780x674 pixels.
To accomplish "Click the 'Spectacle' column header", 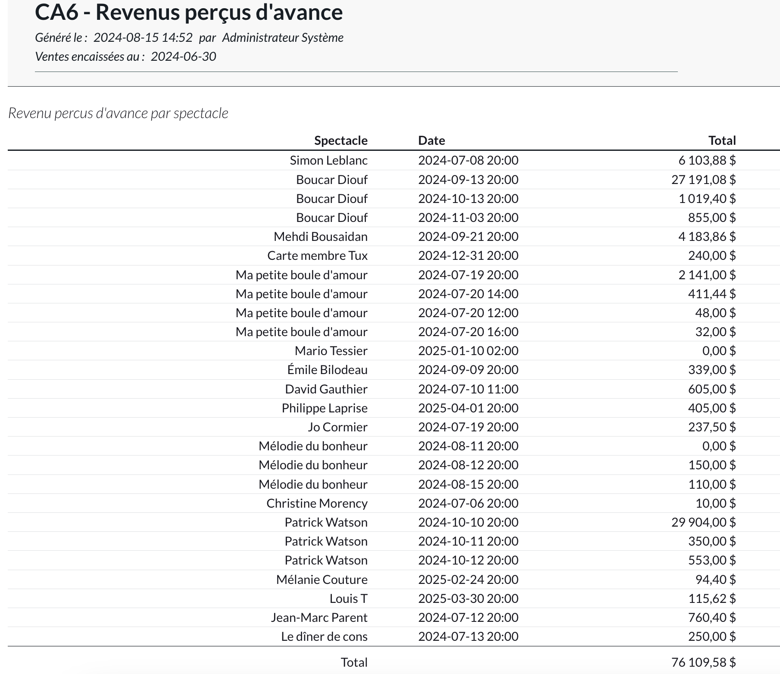I will point(341,140).
